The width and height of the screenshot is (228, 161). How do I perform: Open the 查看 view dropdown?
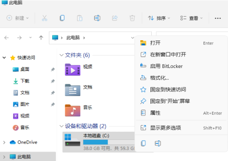coord(191,18)
